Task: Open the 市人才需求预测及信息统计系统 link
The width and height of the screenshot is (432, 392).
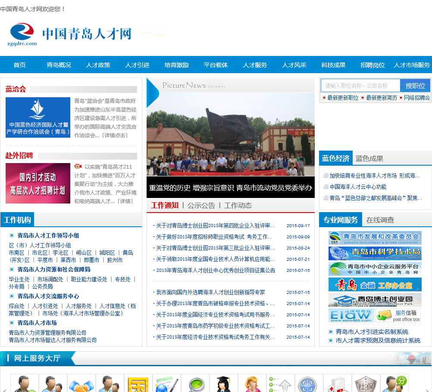Action: tap(378, 340)
